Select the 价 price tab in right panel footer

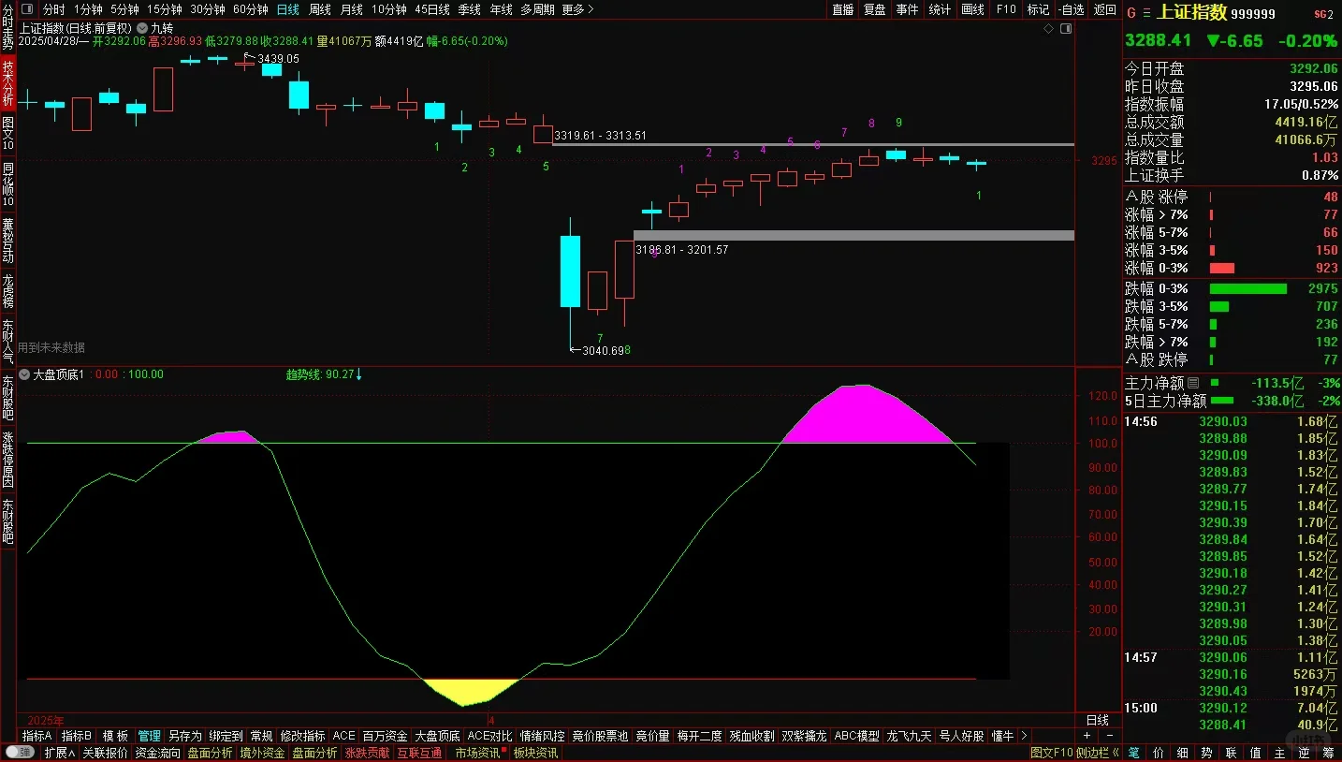click(x=1159, y=753)
